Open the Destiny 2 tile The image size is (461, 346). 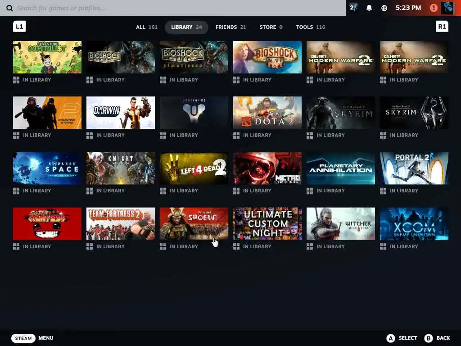(x=194, y=113)
